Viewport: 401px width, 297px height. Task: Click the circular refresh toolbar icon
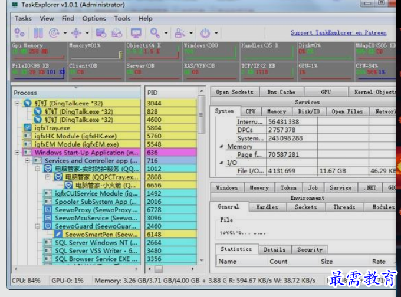54,33
